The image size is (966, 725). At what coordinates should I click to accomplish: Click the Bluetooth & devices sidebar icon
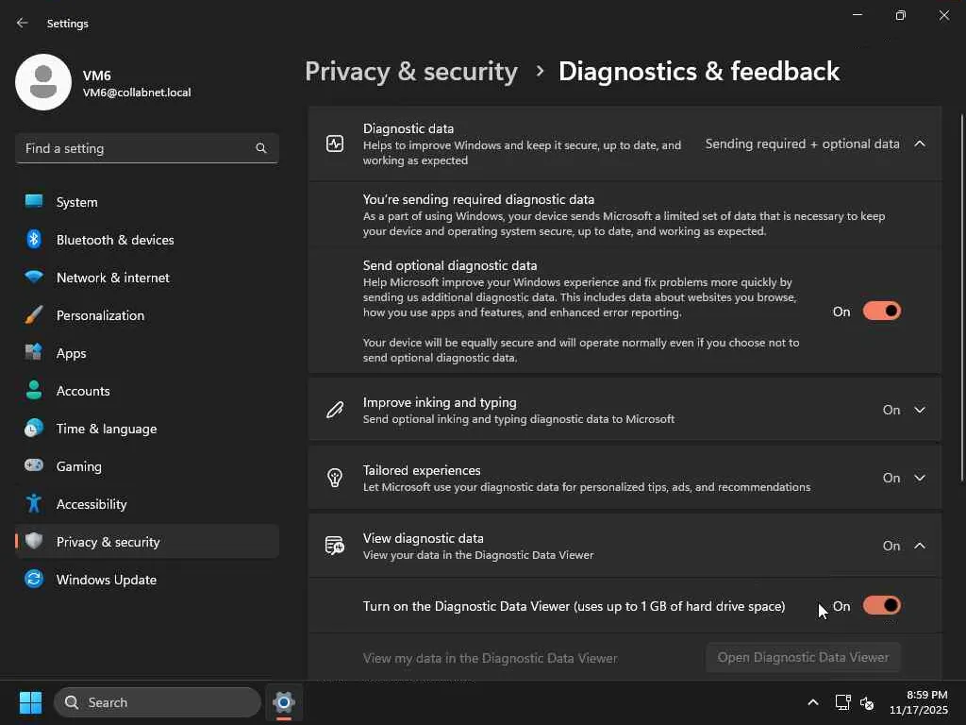coord(34,240)
